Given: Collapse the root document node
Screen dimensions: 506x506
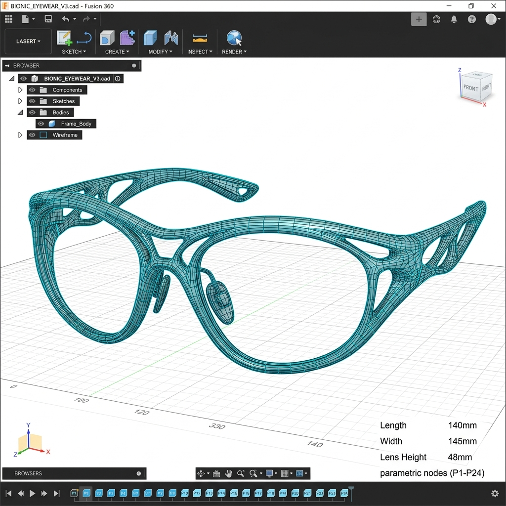Looking at the screenshot, I should 12,79.
